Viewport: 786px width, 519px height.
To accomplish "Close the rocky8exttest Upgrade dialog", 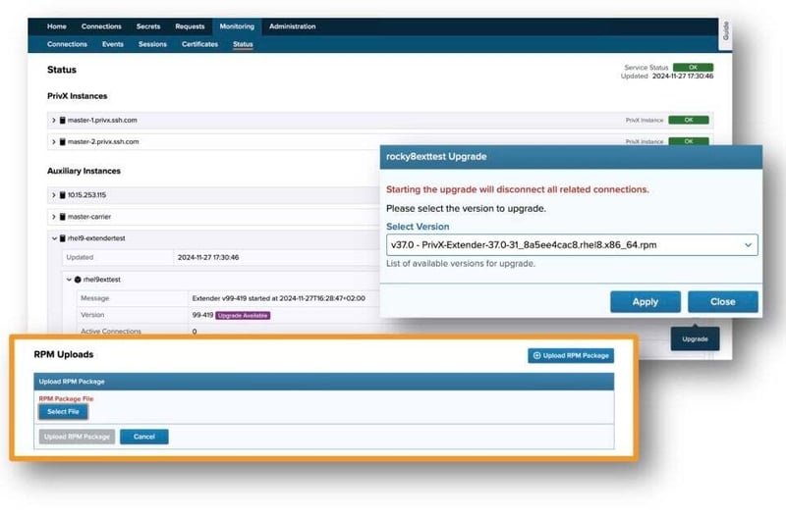I will pos(722,301).
